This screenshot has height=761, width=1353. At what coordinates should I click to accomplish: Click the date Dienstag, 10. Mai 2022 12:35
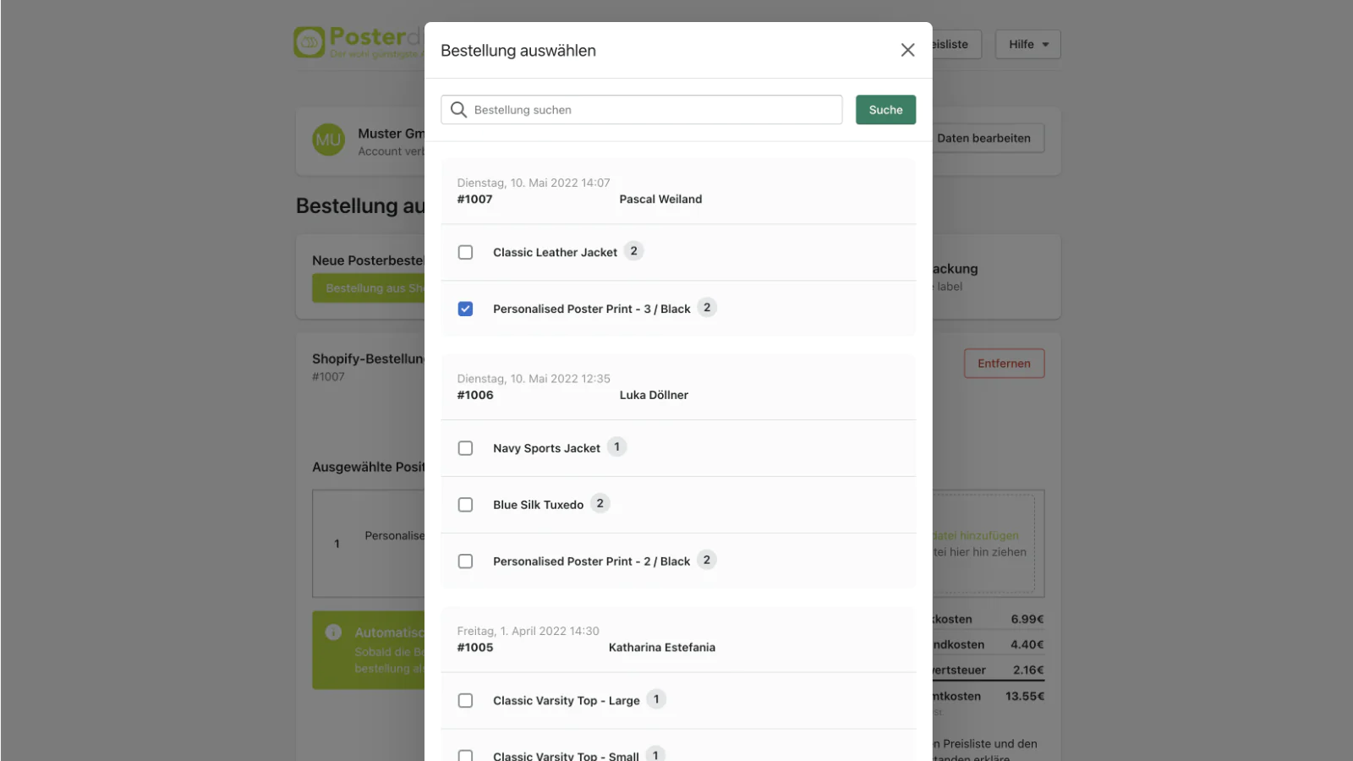[534, 379]
